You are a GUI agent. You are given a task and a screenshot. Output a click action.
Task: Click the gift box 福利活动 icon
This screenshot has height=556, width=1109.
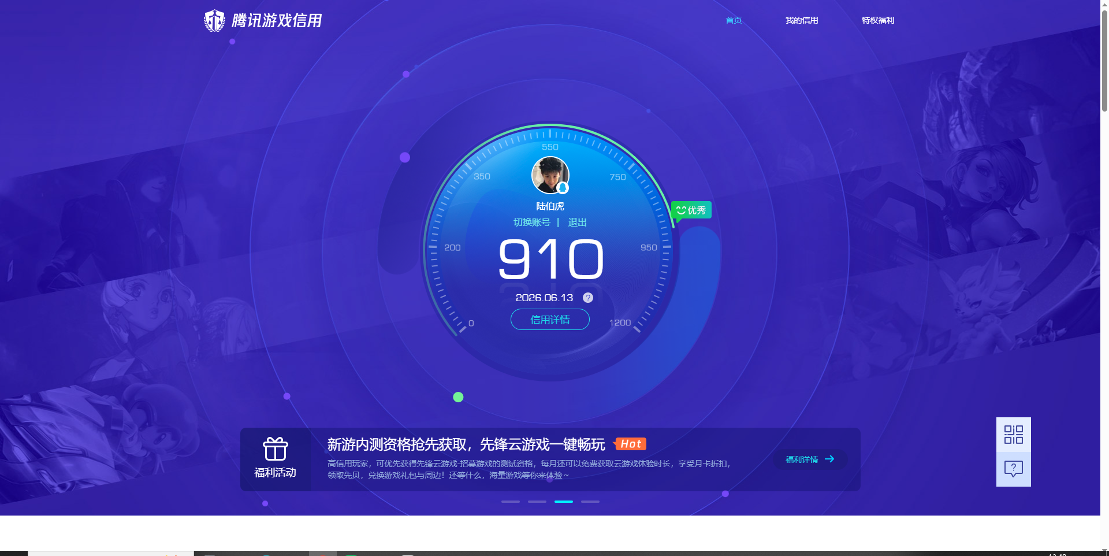pyautogui.click(x=276, y=448)
